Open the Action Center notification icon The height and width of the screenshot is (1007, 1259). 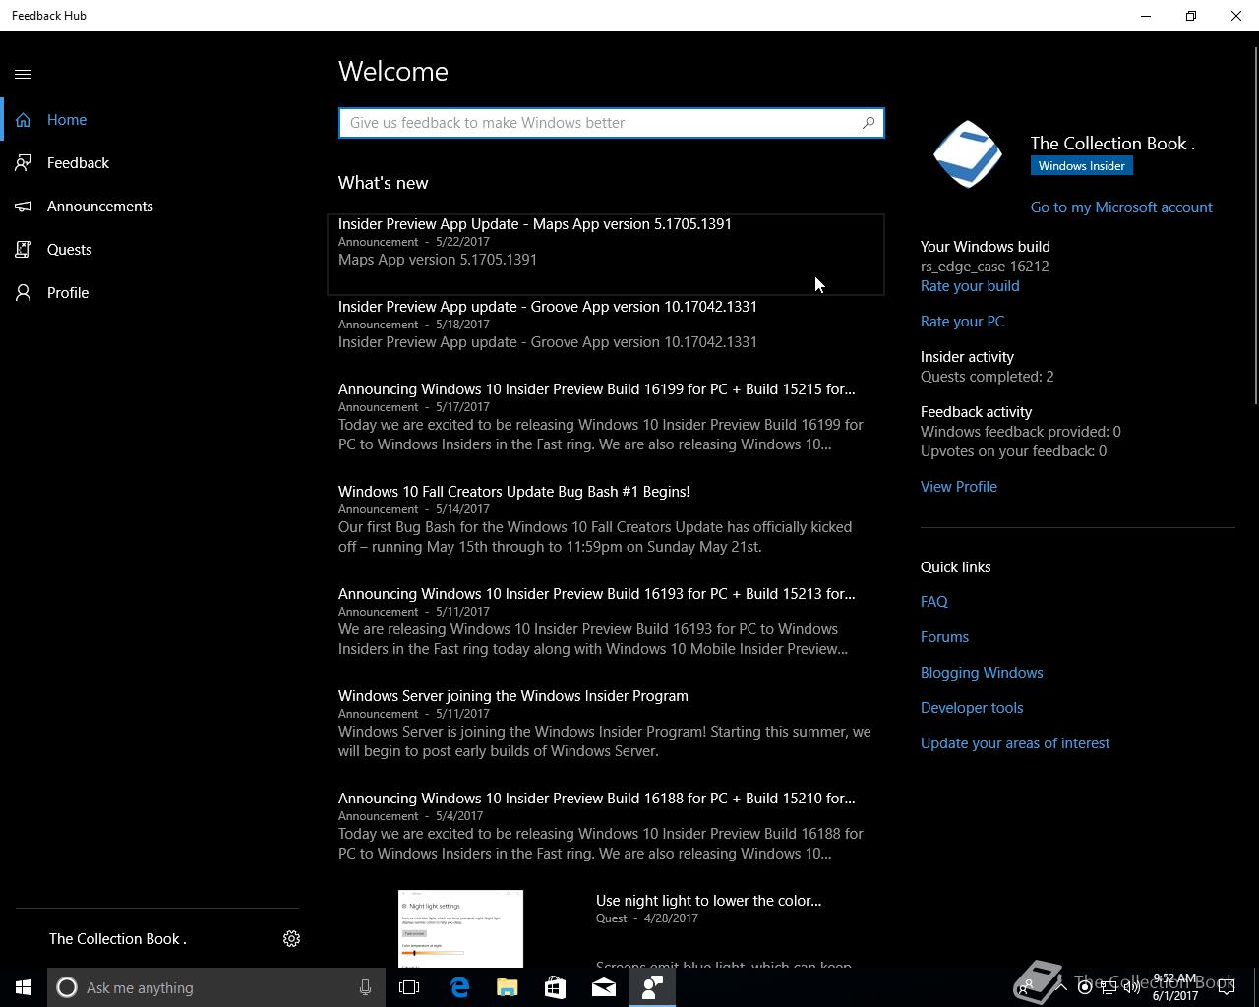point(1227,987)
